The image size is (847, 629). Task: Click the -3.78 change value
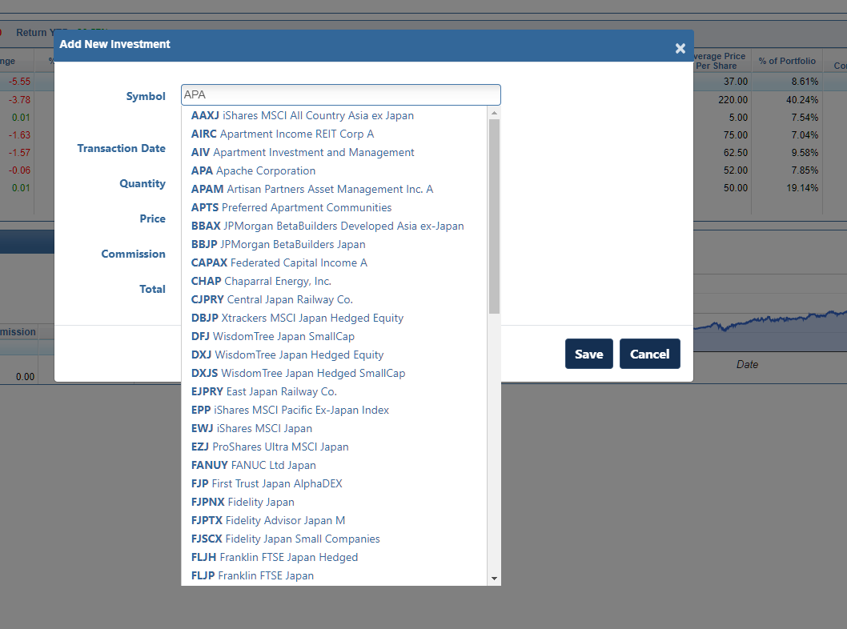point(19,100)
